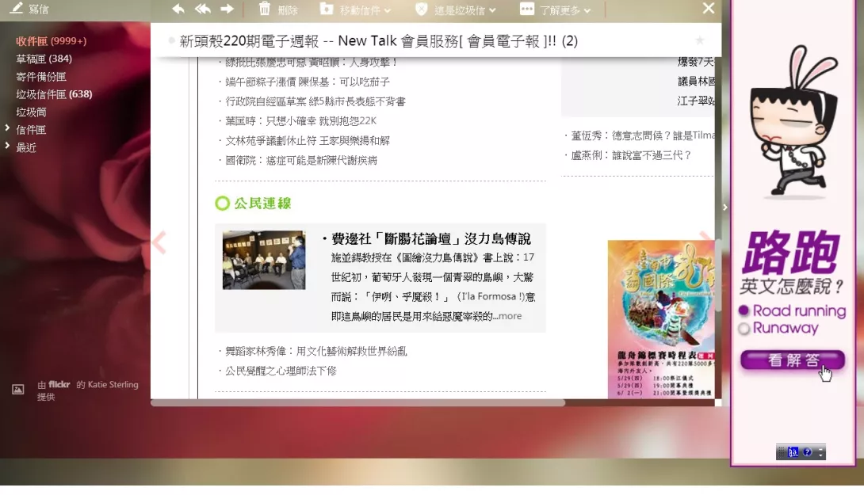Collapse the ad panel with side chevron
864x495 pixels.
pyautogui.click(x=725, y=207)
